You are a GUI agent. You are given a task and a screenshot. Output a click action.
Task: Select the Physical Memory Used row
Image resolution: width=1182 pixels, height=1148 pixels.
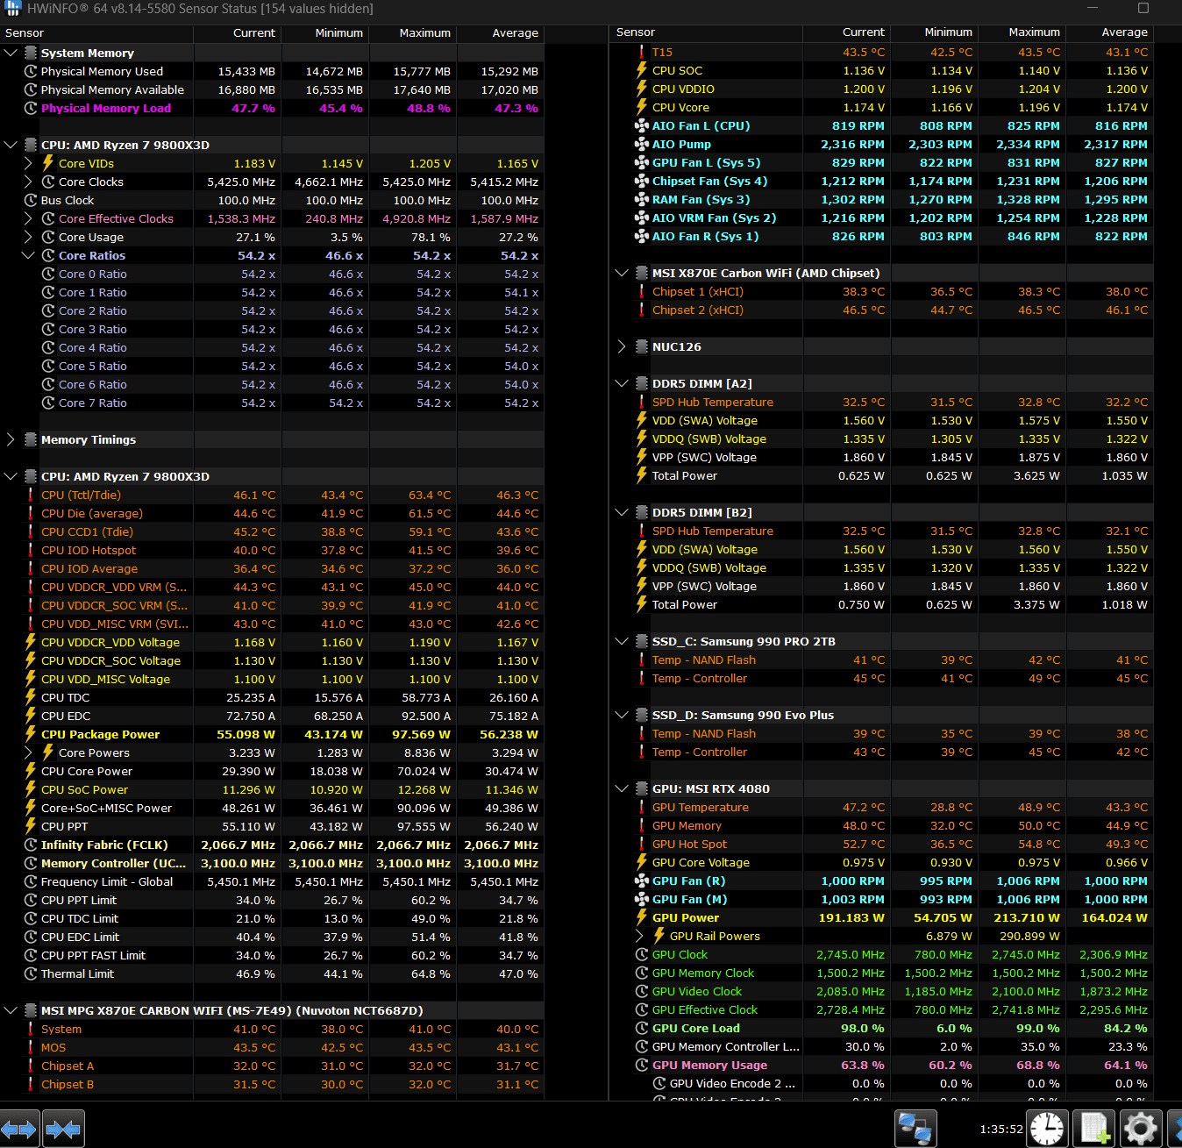(x=272, y=71)
